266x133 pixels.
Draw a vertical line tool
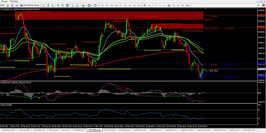155,5
